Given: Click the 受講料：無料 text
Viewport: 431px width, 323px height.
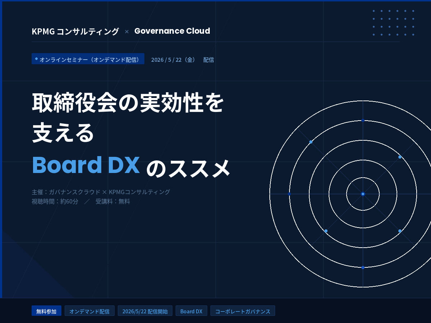Looking at the screenshot, I should pos(113,201).
